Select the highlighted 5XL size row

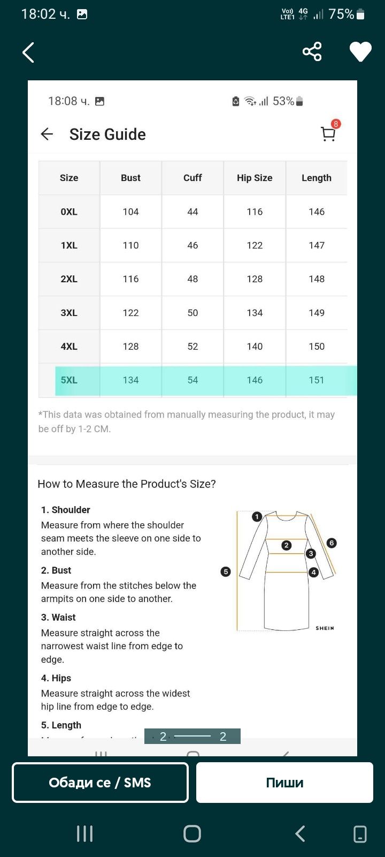pyautogui.click(x=206, y=380)
